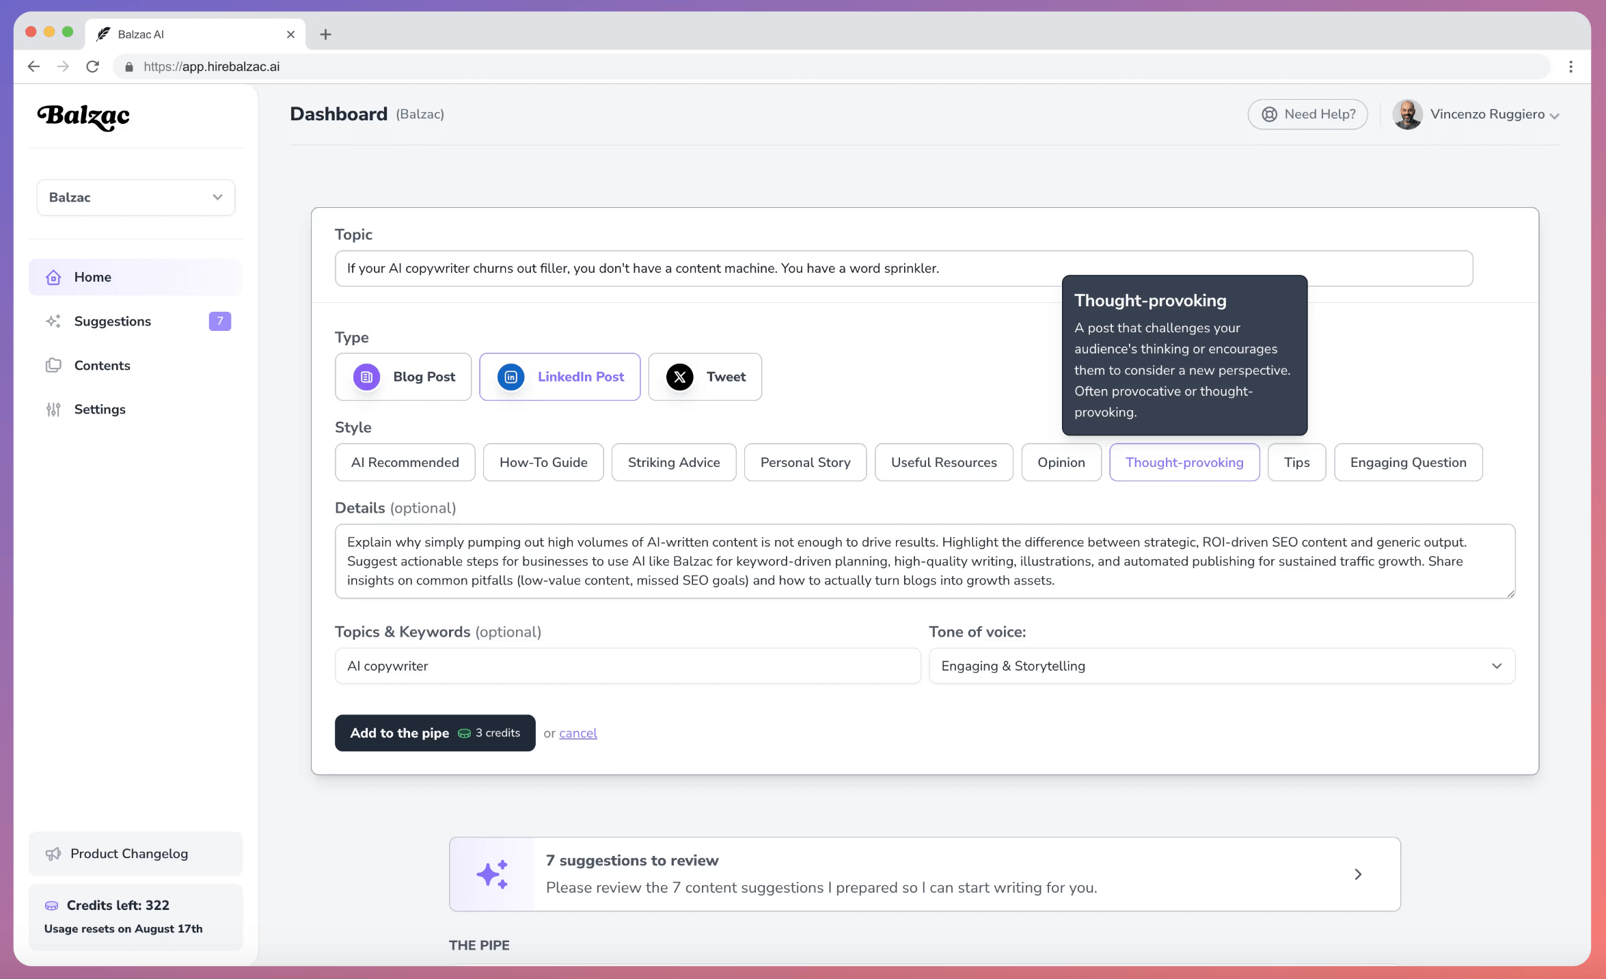Select the LinkedIn Post type tab
1606x979 pixels.
click(x=560, y=377)
